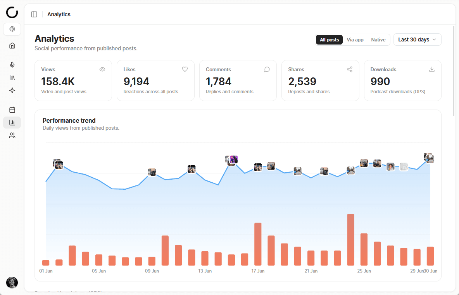Toggle the sidebar panel icon

[x=34, y=14]
